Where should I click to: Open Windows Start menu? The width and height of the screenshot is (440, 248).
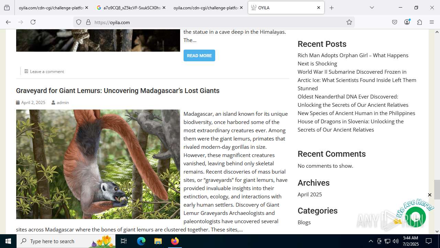point(8,241)
